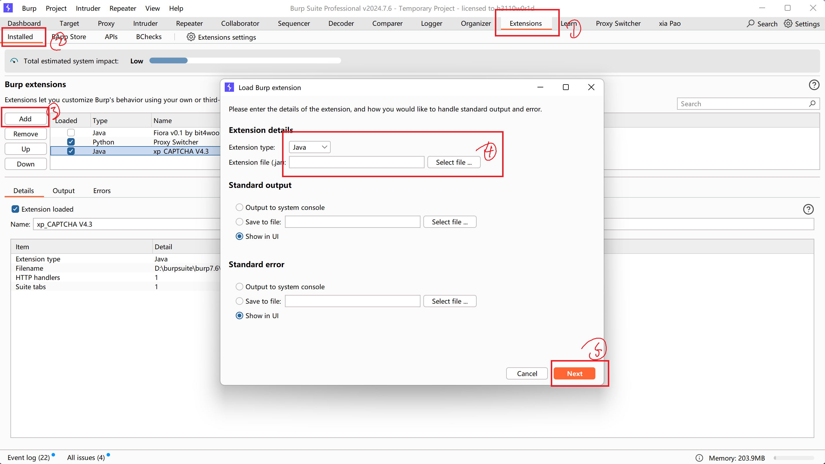Screen dimensions: 825x464
Task: Uncheck the Proxy Switcher loaded checkbox
Action: (71, 142)
